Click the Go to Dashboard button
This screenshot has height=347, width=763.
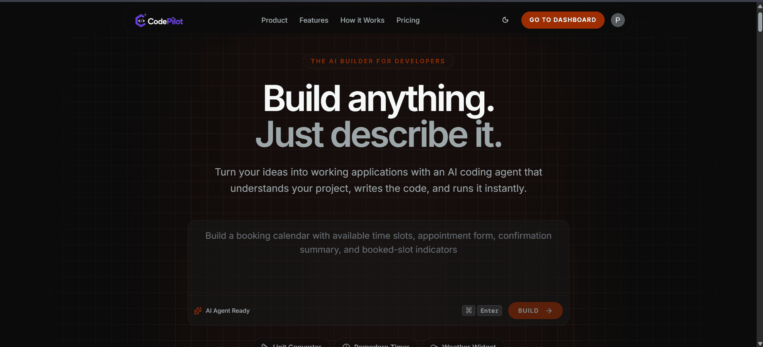pyautogui.click(x=563, y=20)
